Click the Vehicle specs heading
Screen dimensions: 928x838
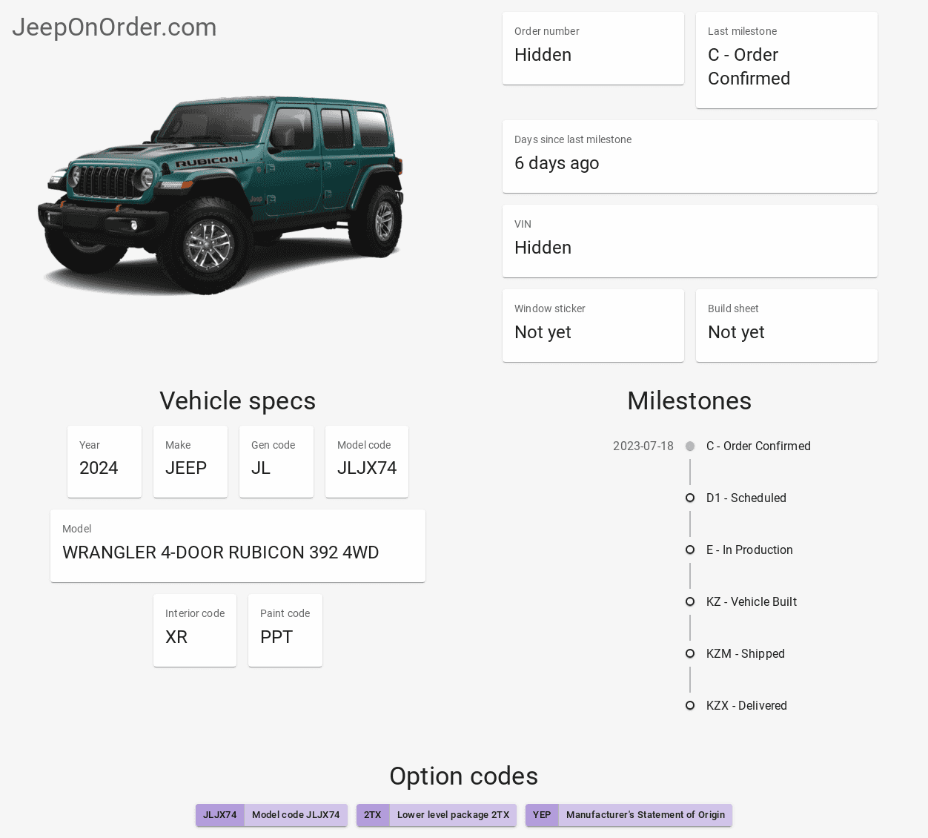point(238,401)
